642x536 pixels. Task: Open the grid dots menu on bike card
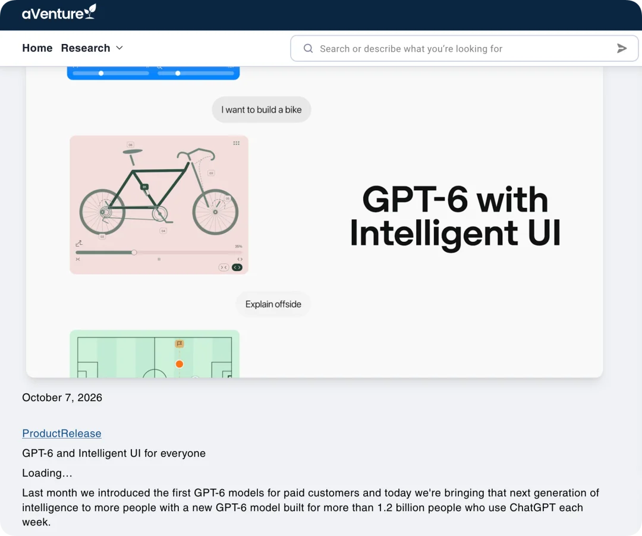[236, 143]
